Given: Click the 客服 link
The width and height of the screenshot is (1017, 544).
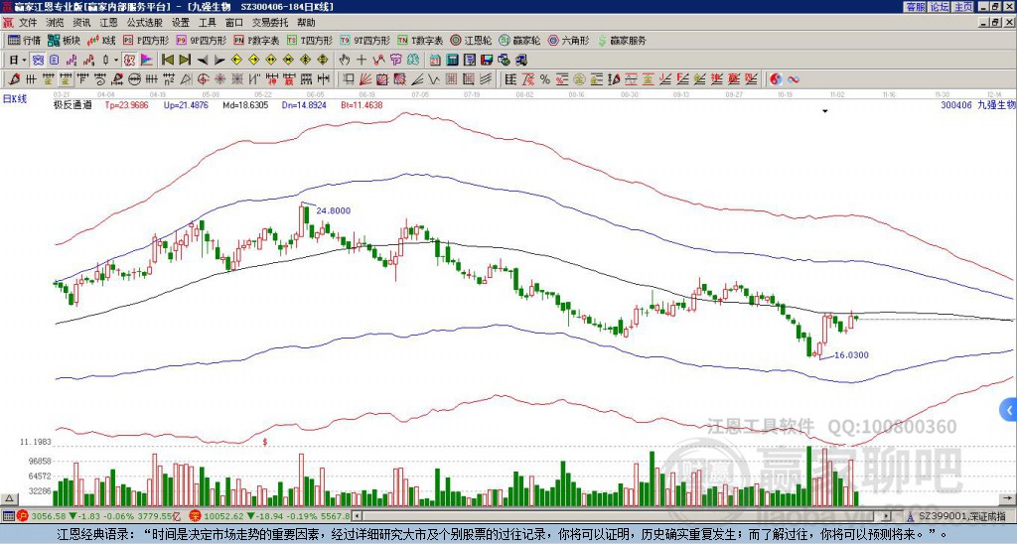Looking at the screenshot, I should click(x=915, y=7).
